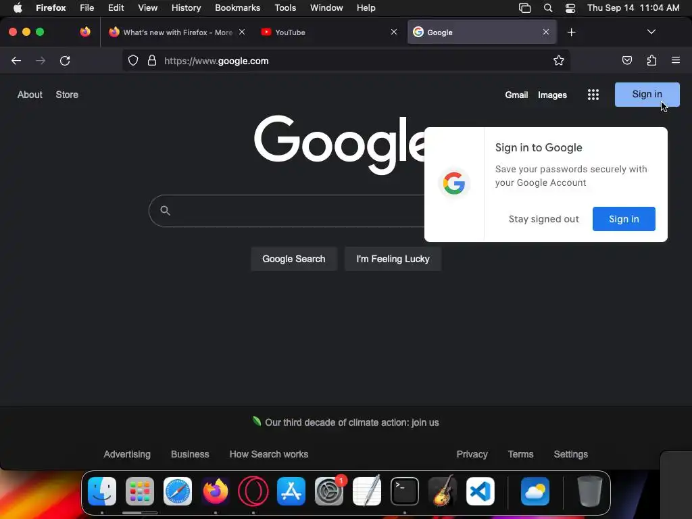
Task: Open Terminal from the Dock
Action: pyautogui.click(x=405, y=491)
